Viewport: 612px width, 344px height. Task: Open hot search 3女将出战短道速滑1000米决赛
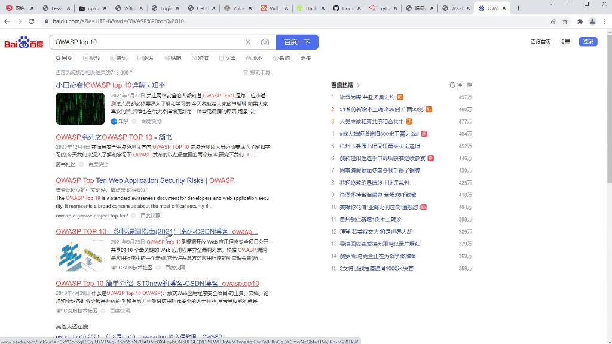coord(377,268)
